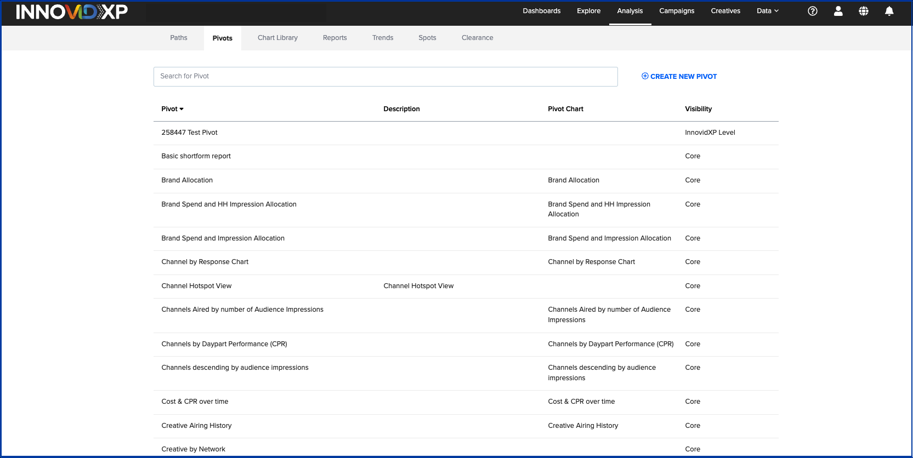Click InnovidXP Level visibility value
913x458 pixels.
point(710,133)
